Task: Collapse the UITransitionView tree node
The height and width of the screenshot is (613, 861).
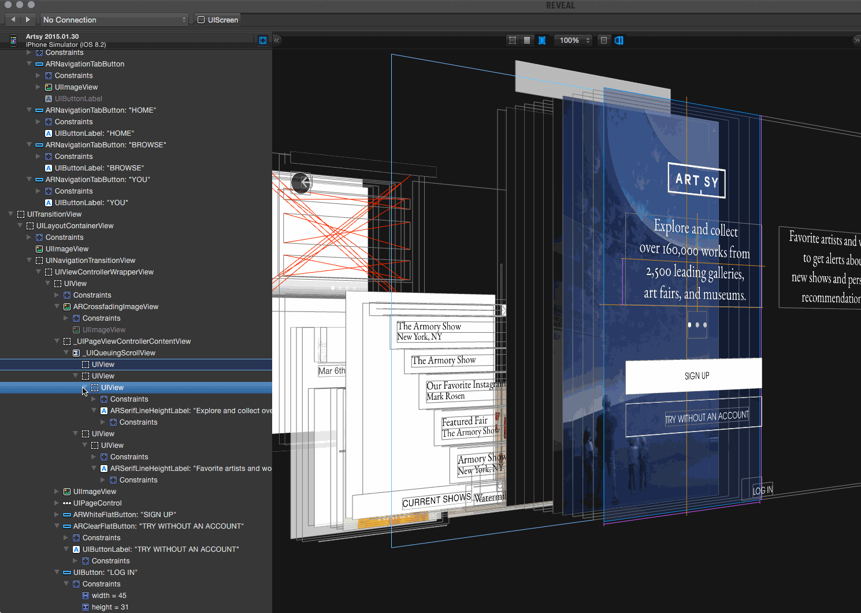Action: click(11, 214)
